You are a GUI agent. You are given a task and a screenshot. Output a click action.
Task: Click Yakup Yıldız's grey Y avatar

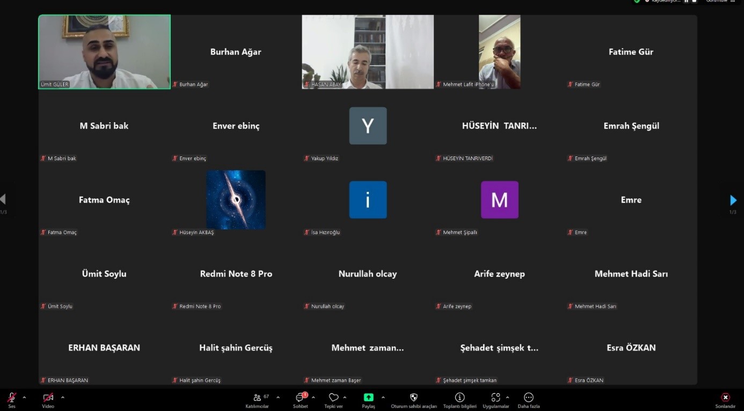coord(368,125)
